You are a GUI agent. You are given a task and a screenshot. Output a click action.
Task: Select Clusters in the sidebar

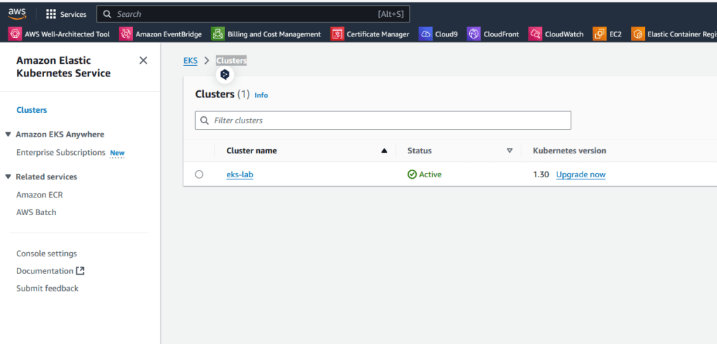[32, 110]
